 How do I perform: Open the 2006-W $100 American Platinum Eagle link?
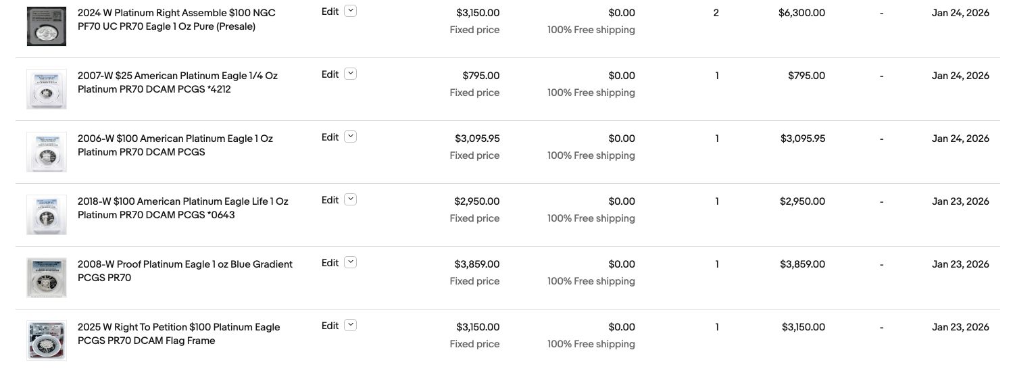(175, 145)
